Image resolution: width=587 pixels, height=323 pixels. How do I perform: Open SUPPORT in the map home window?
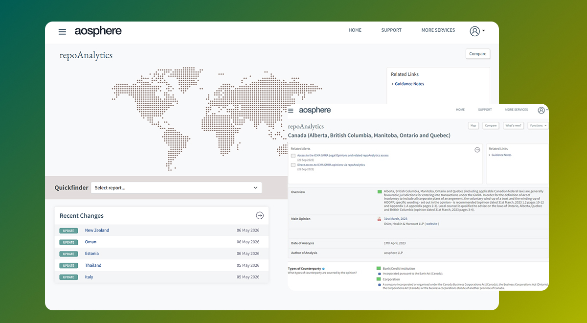click(391, 30)
